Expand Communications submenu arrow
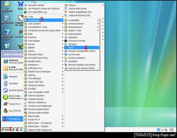 click(98, 24)
